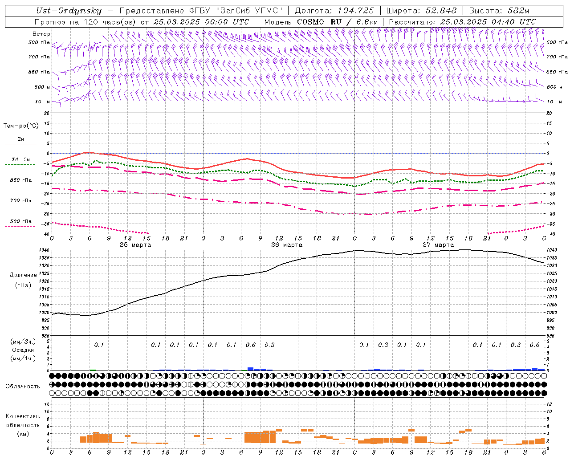Click the 'Рассчитано: 25.03.2025 04:40 UTC' text

click(462, 22)
